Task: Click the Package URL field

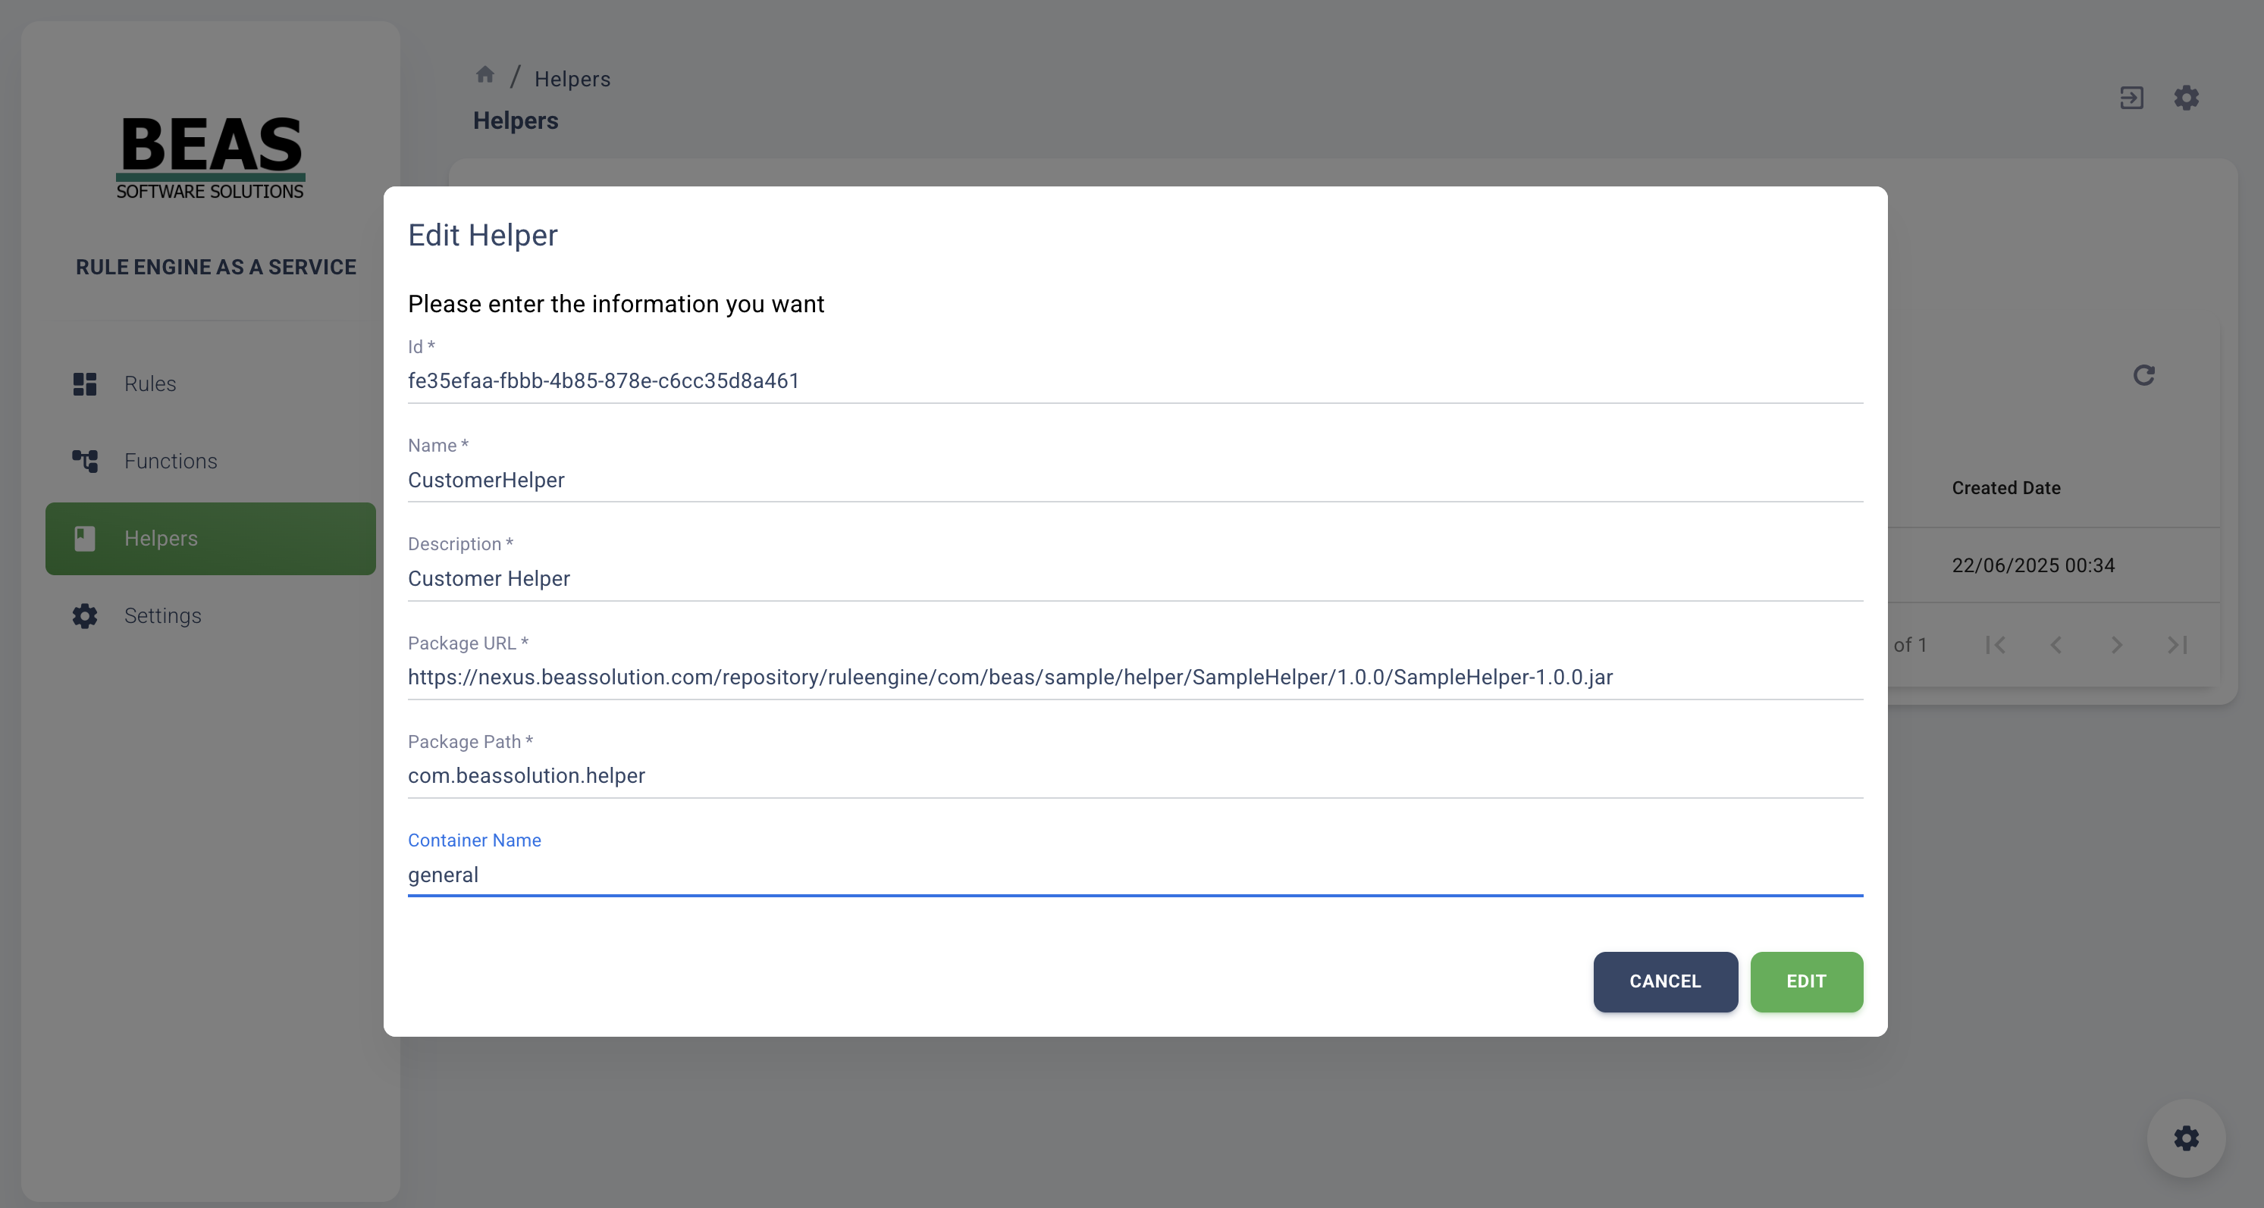Action: click(1134, 678)
